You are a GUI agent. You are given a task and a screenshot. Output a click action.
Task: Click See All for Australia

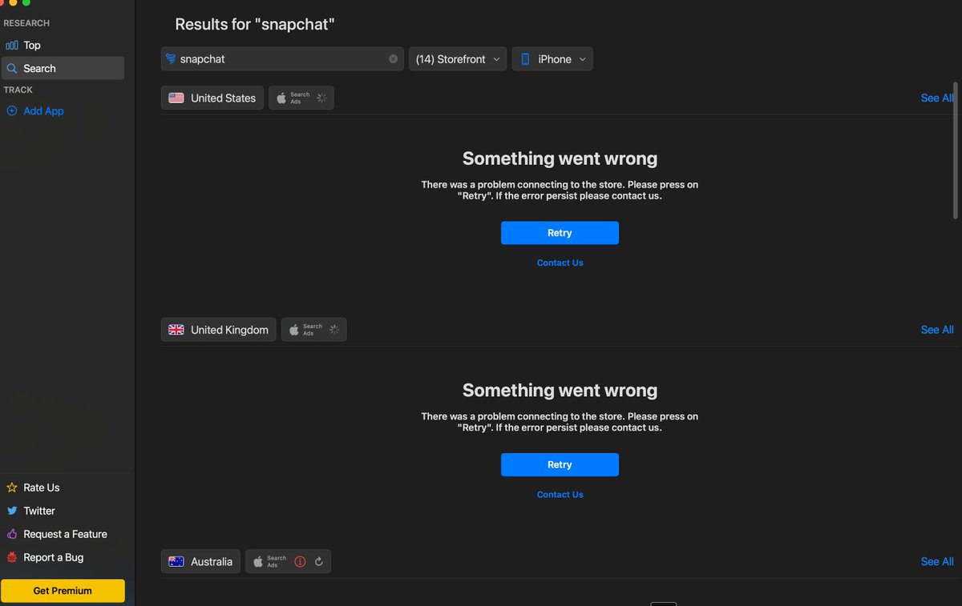pos(937,561)
